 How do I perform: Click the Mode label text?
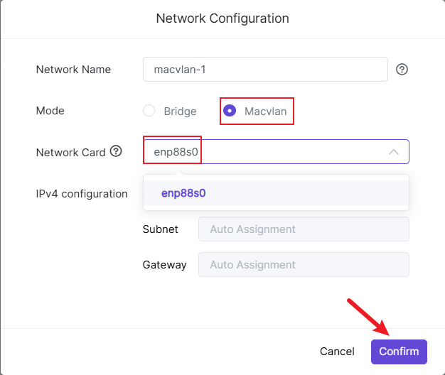tap(50, 111)
